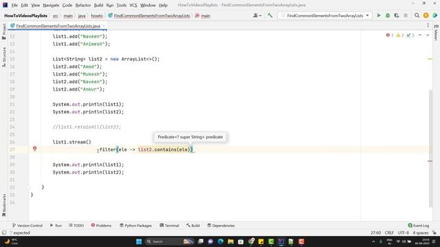440x247 pixels.
Task: Open Python Packages tool window
Action: (x=136, y=226)
